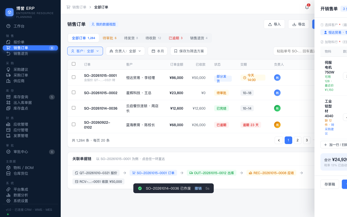Go to 发票管理

point(30,136)
